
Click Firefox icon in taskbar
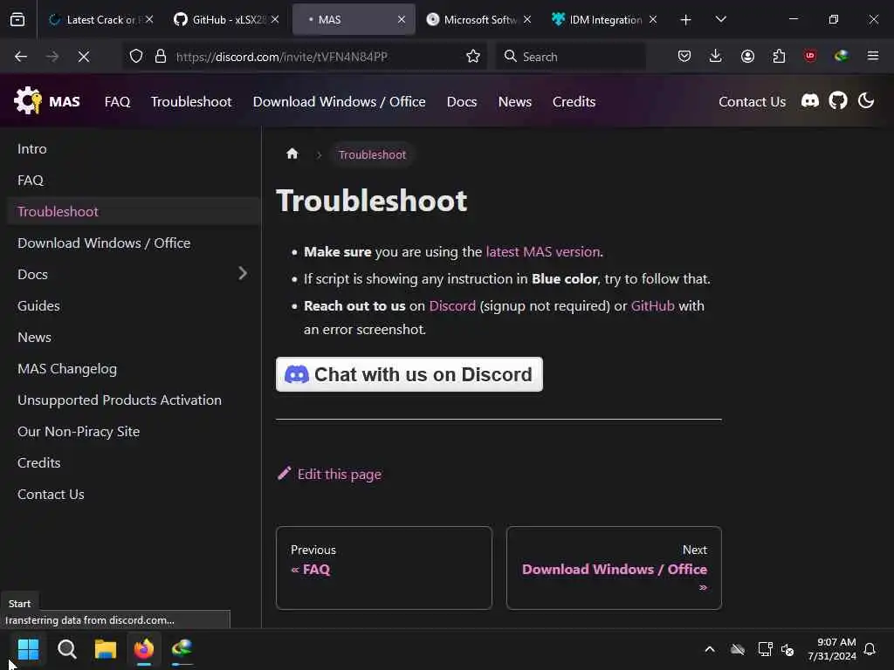(144, 648)
